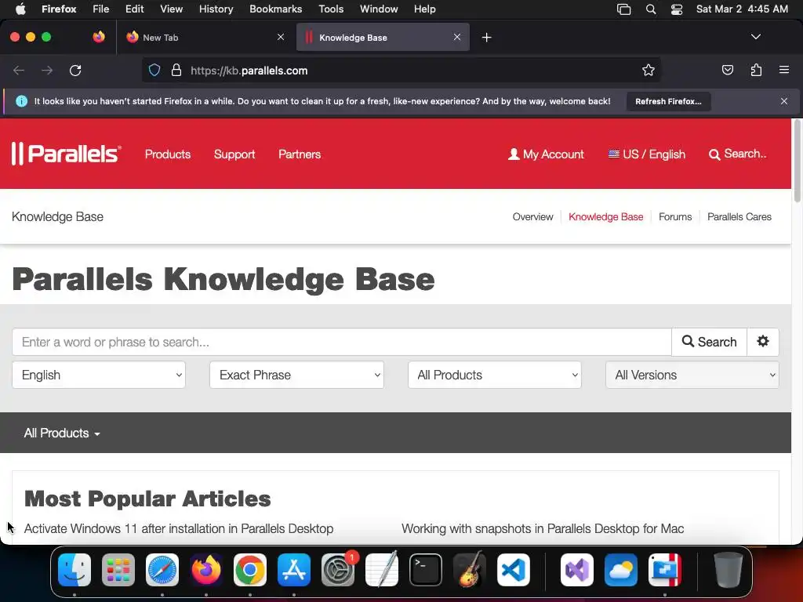This screenshot has height=602, width=803.
Task: Open the Apple menu
Action: click(20, 9)
